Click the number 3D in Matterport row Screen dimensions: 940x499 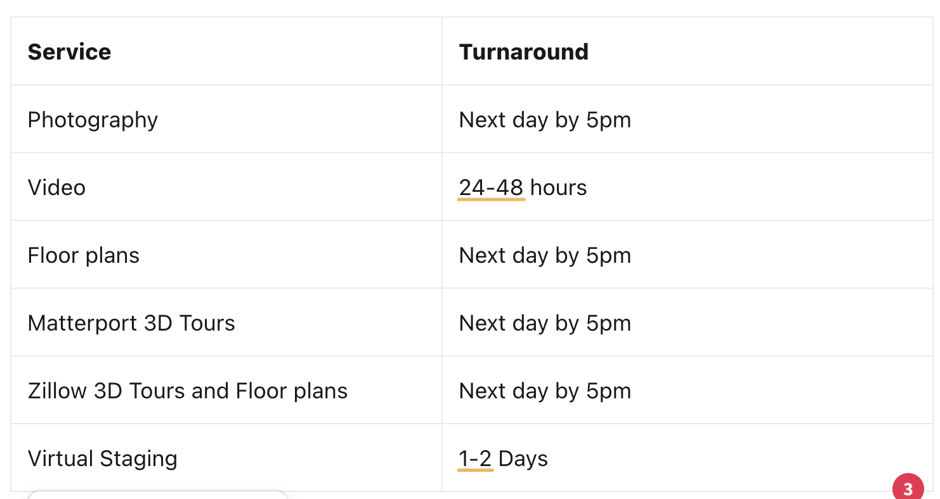coord(159,323)
